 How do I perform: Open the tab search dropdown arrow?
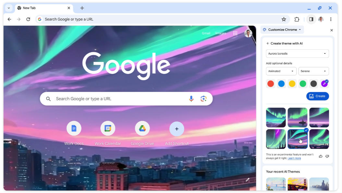coord(9,8)
